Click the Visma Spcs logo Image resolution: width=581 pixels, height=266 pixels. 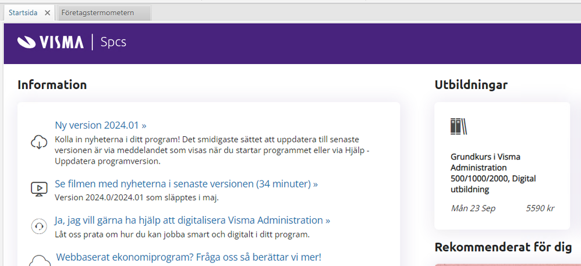click(x=72, y=42)
